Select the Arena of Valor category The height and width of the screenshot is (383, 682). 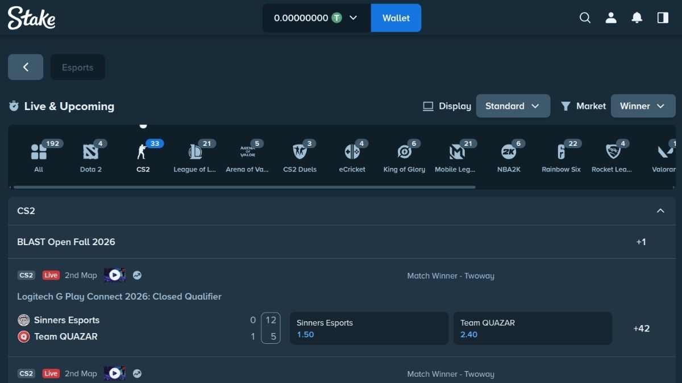pyautogui.click(x=247, y=157)
